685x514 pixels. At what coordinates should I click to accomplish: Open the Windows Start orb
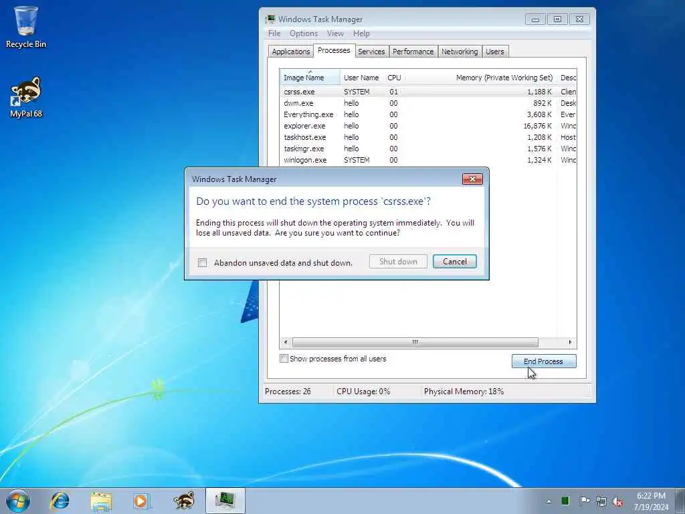click(x=18, y=501)
